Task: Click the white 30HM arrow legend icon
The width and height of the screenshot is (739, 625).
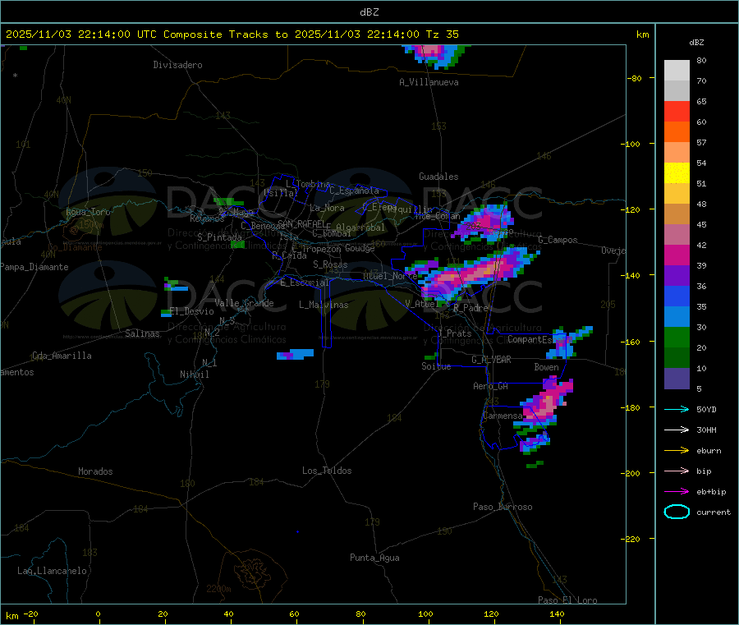Action: [x=677, y=430]
